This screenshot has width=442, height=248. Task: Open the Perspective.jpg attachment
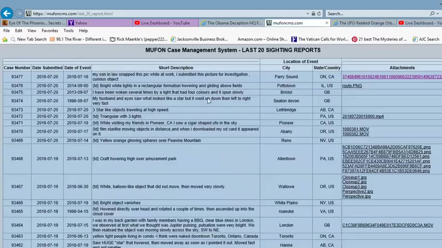[356, 196]
